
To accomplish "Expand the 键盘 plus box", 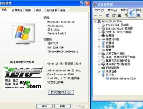I will coord(99,50).
